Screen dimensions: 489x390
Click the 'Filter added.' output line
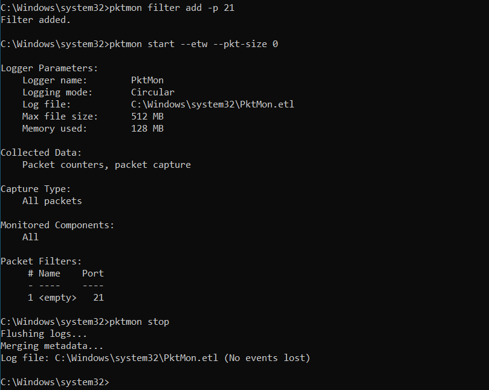(x=36, y=20)
